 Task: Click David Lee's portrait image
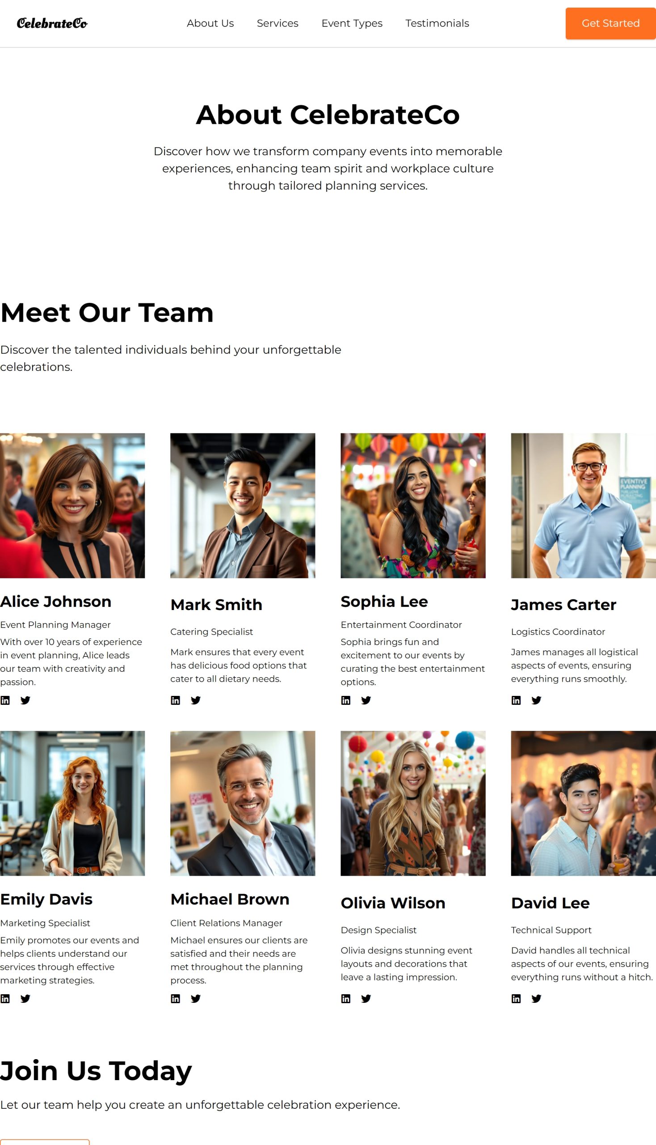584,803
